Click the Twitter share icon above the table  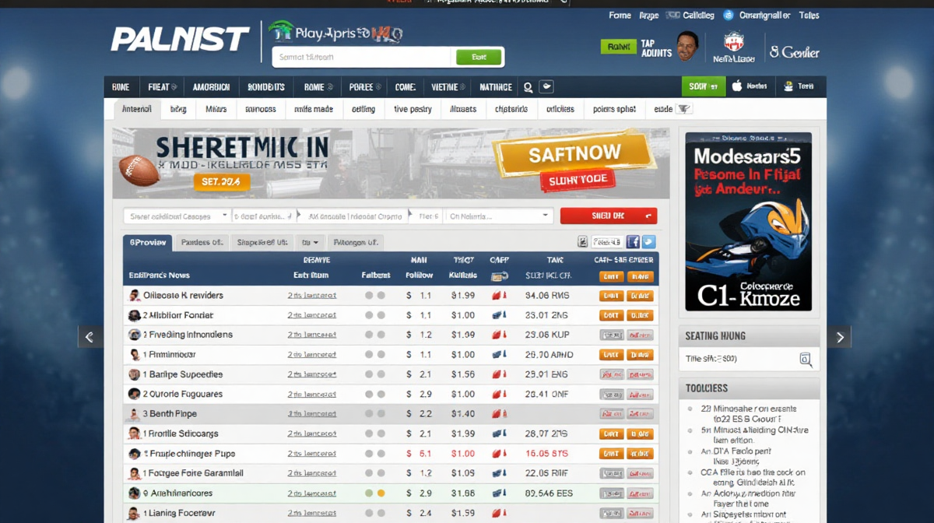click(648, 242)
